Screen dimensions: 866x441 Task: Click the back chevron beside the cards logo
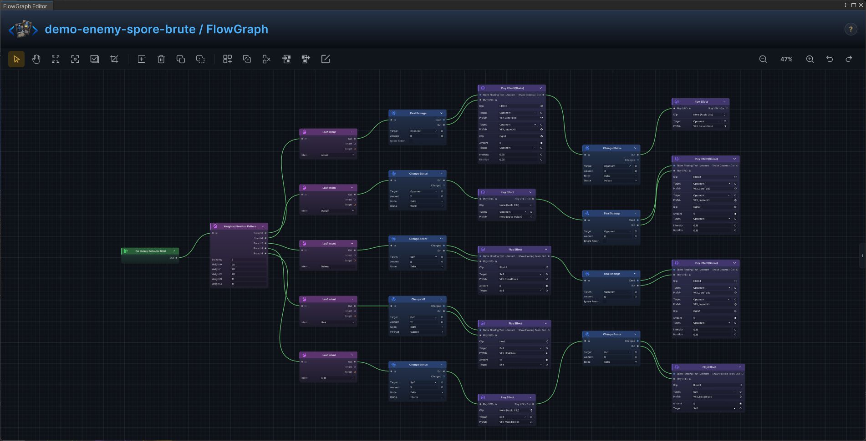pyautogui.click(x=11, y=30)
